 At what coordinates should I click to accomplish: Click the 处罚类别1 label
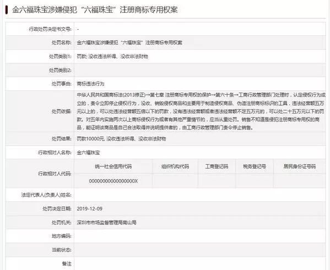click(x=60, y=56)
